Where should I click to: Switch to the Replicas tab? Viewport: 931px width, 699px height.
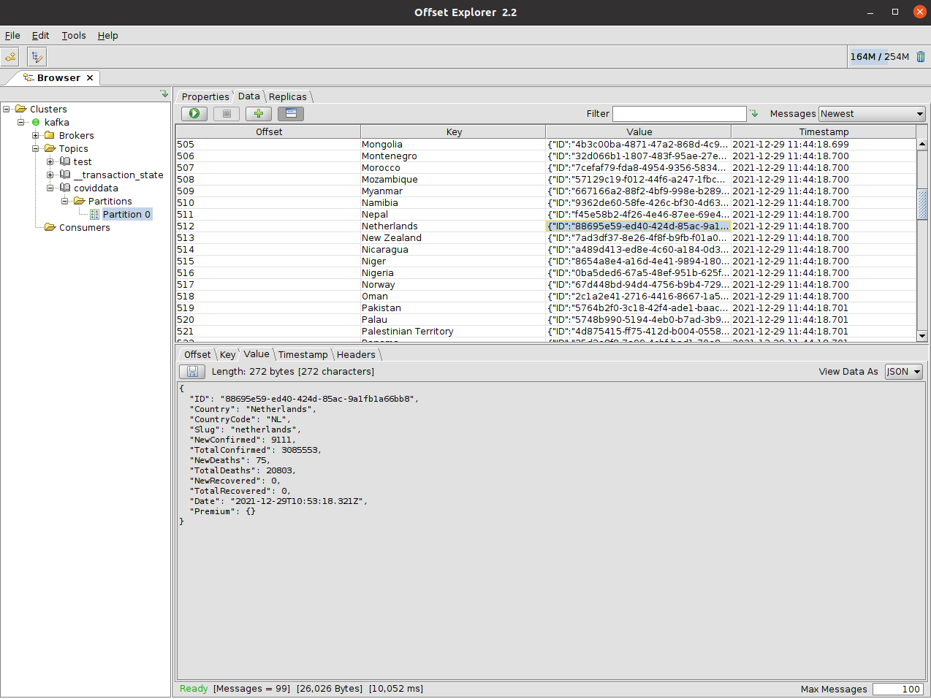(x=288, y=97)
